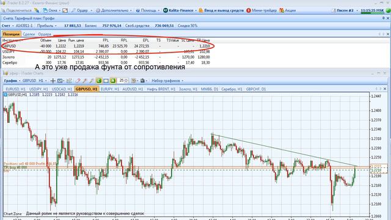
Task: Open the Дополнительно menu
Action: tap(114, 10)
